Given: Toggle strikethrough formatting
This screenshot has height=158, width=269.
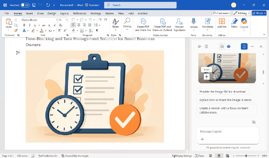Looking at the screenshot, I should click(x=44, y=26).
